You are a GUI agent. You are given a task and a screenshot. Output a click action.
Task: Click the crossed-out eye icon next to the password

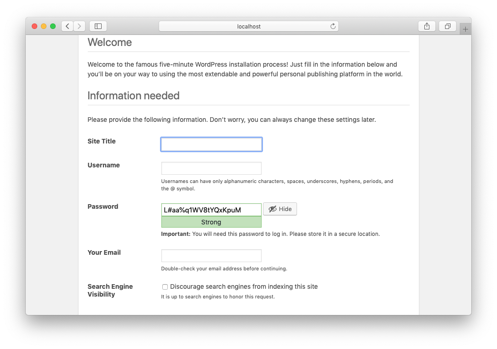(x=273, y=209)
